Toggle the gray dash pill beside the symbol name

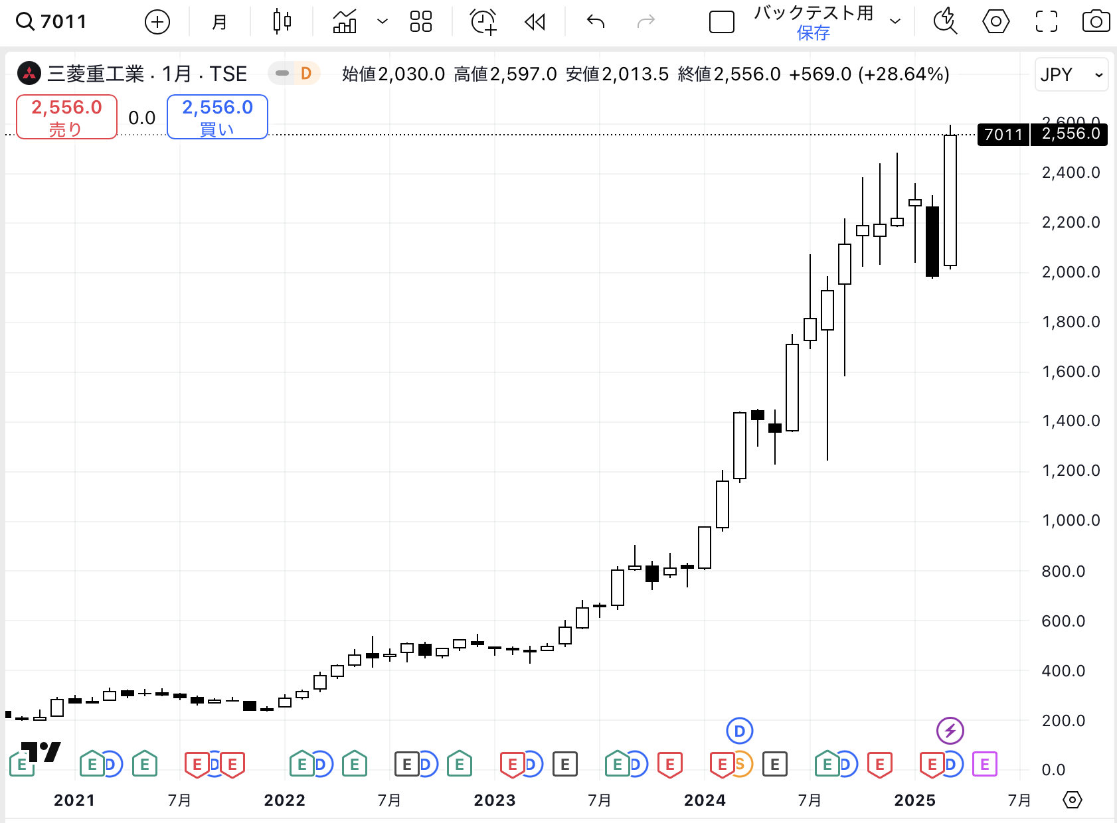282,73
